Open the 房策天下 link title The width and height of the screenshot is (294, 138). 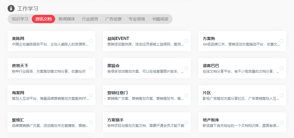(x=20, y=66)
